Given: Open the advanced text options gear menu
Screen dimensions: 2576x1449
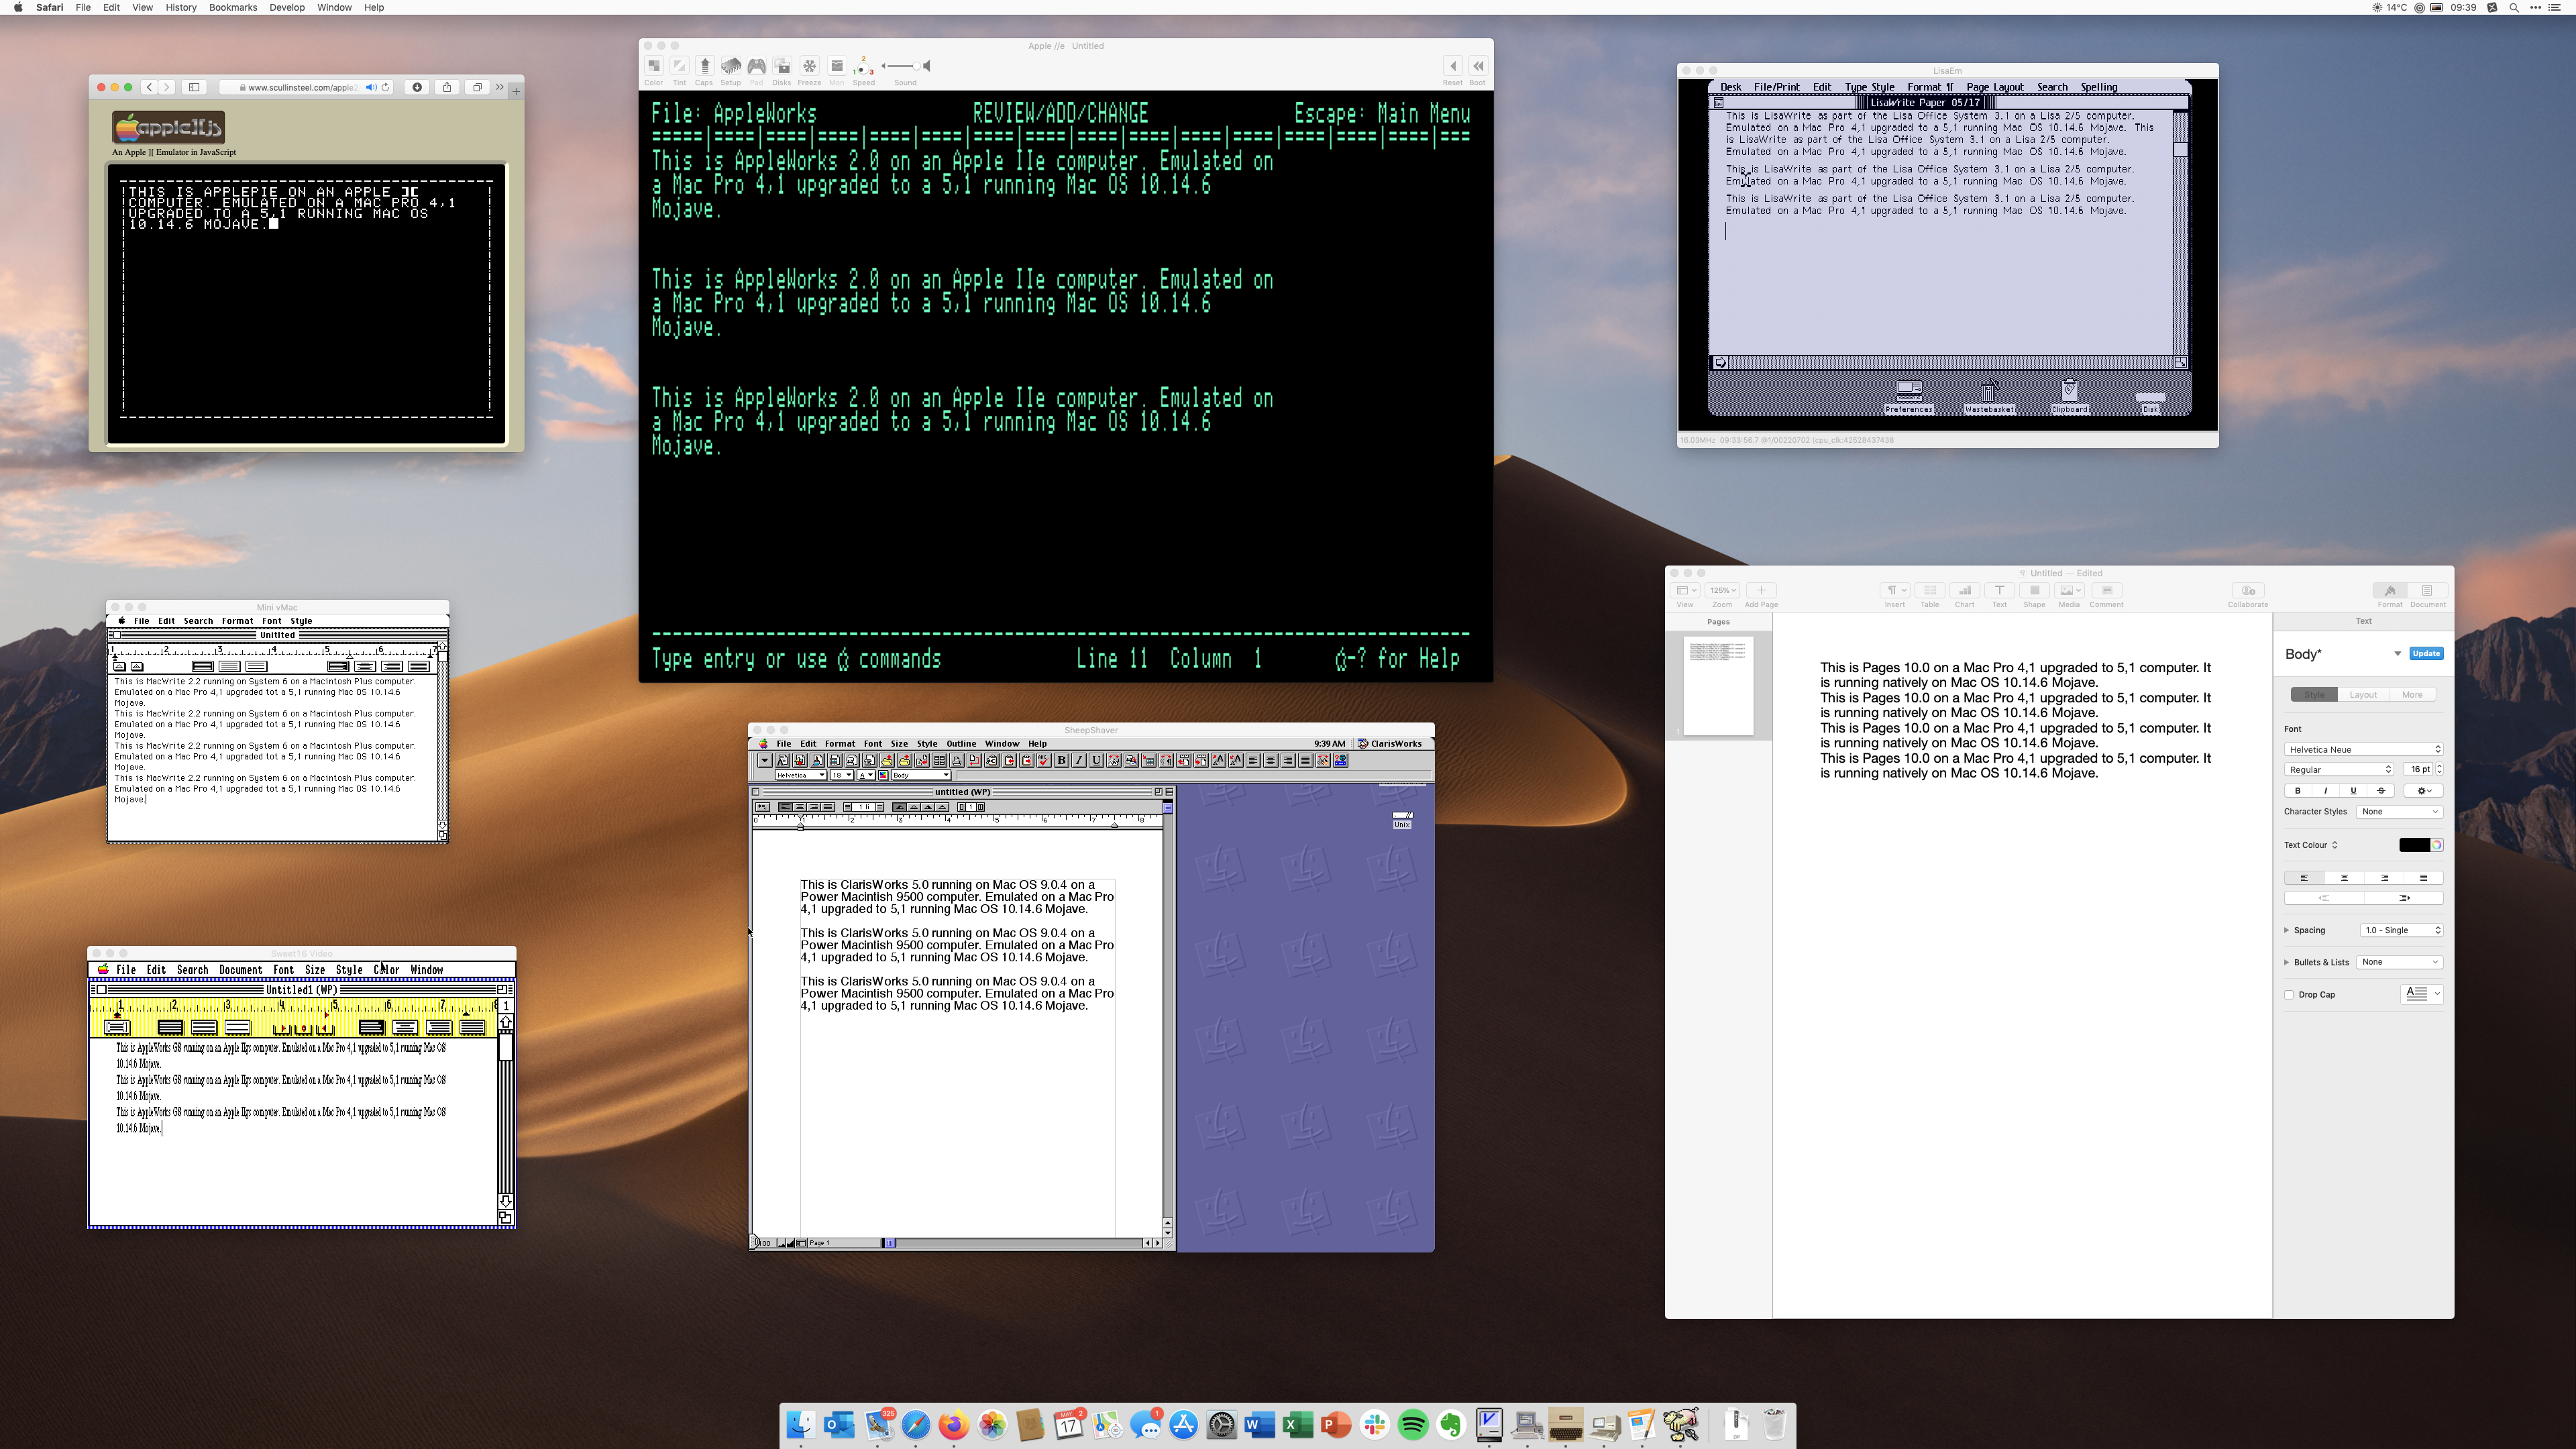Looking at the screenshot, I should (x=2424, y=790).
